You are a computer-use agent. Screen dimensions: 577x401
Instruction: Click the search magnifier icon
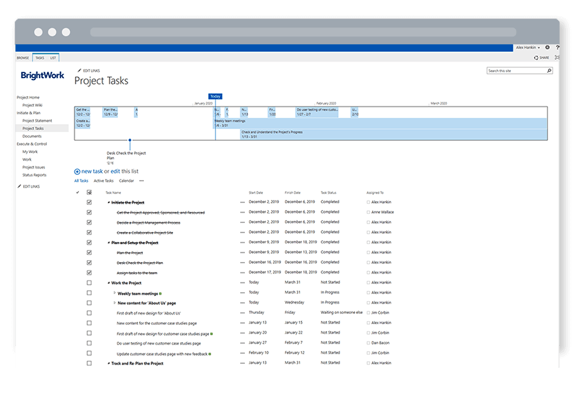coord(549,71)
